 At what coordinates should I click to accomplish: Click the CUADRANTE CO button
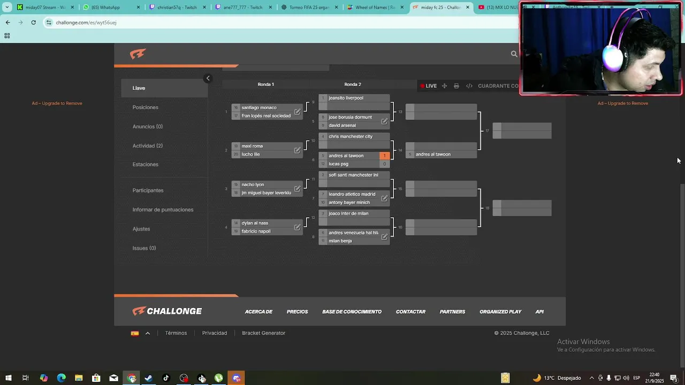pos(498,86)
